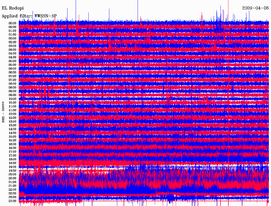Select the 18:00 time row label
The image size is (271, 206).
coord(12,159)
